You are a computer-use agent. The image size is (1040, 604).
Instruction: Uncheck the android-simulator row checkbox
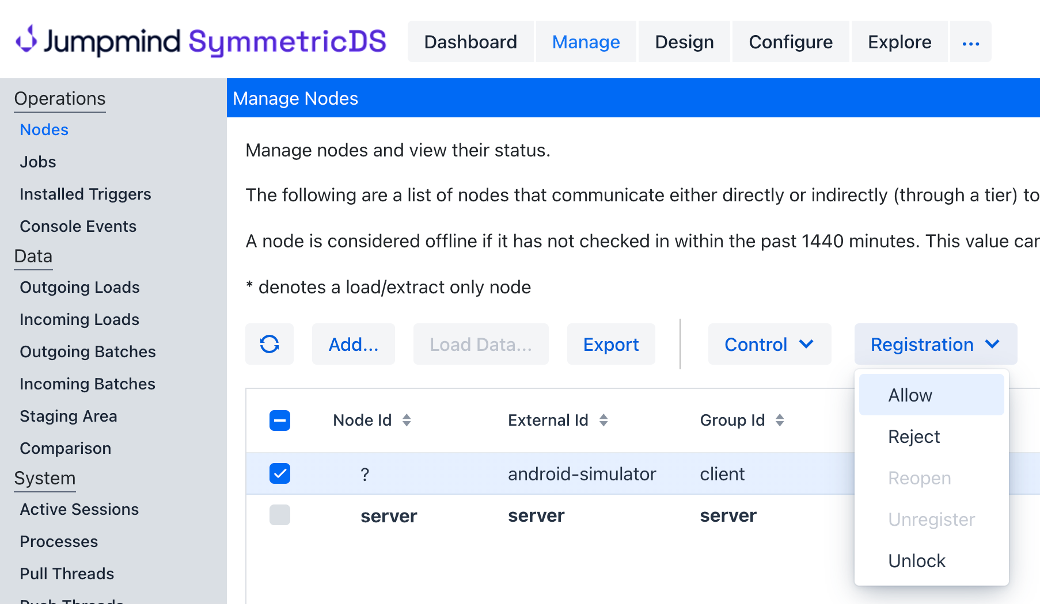click(x=279, y=473)
